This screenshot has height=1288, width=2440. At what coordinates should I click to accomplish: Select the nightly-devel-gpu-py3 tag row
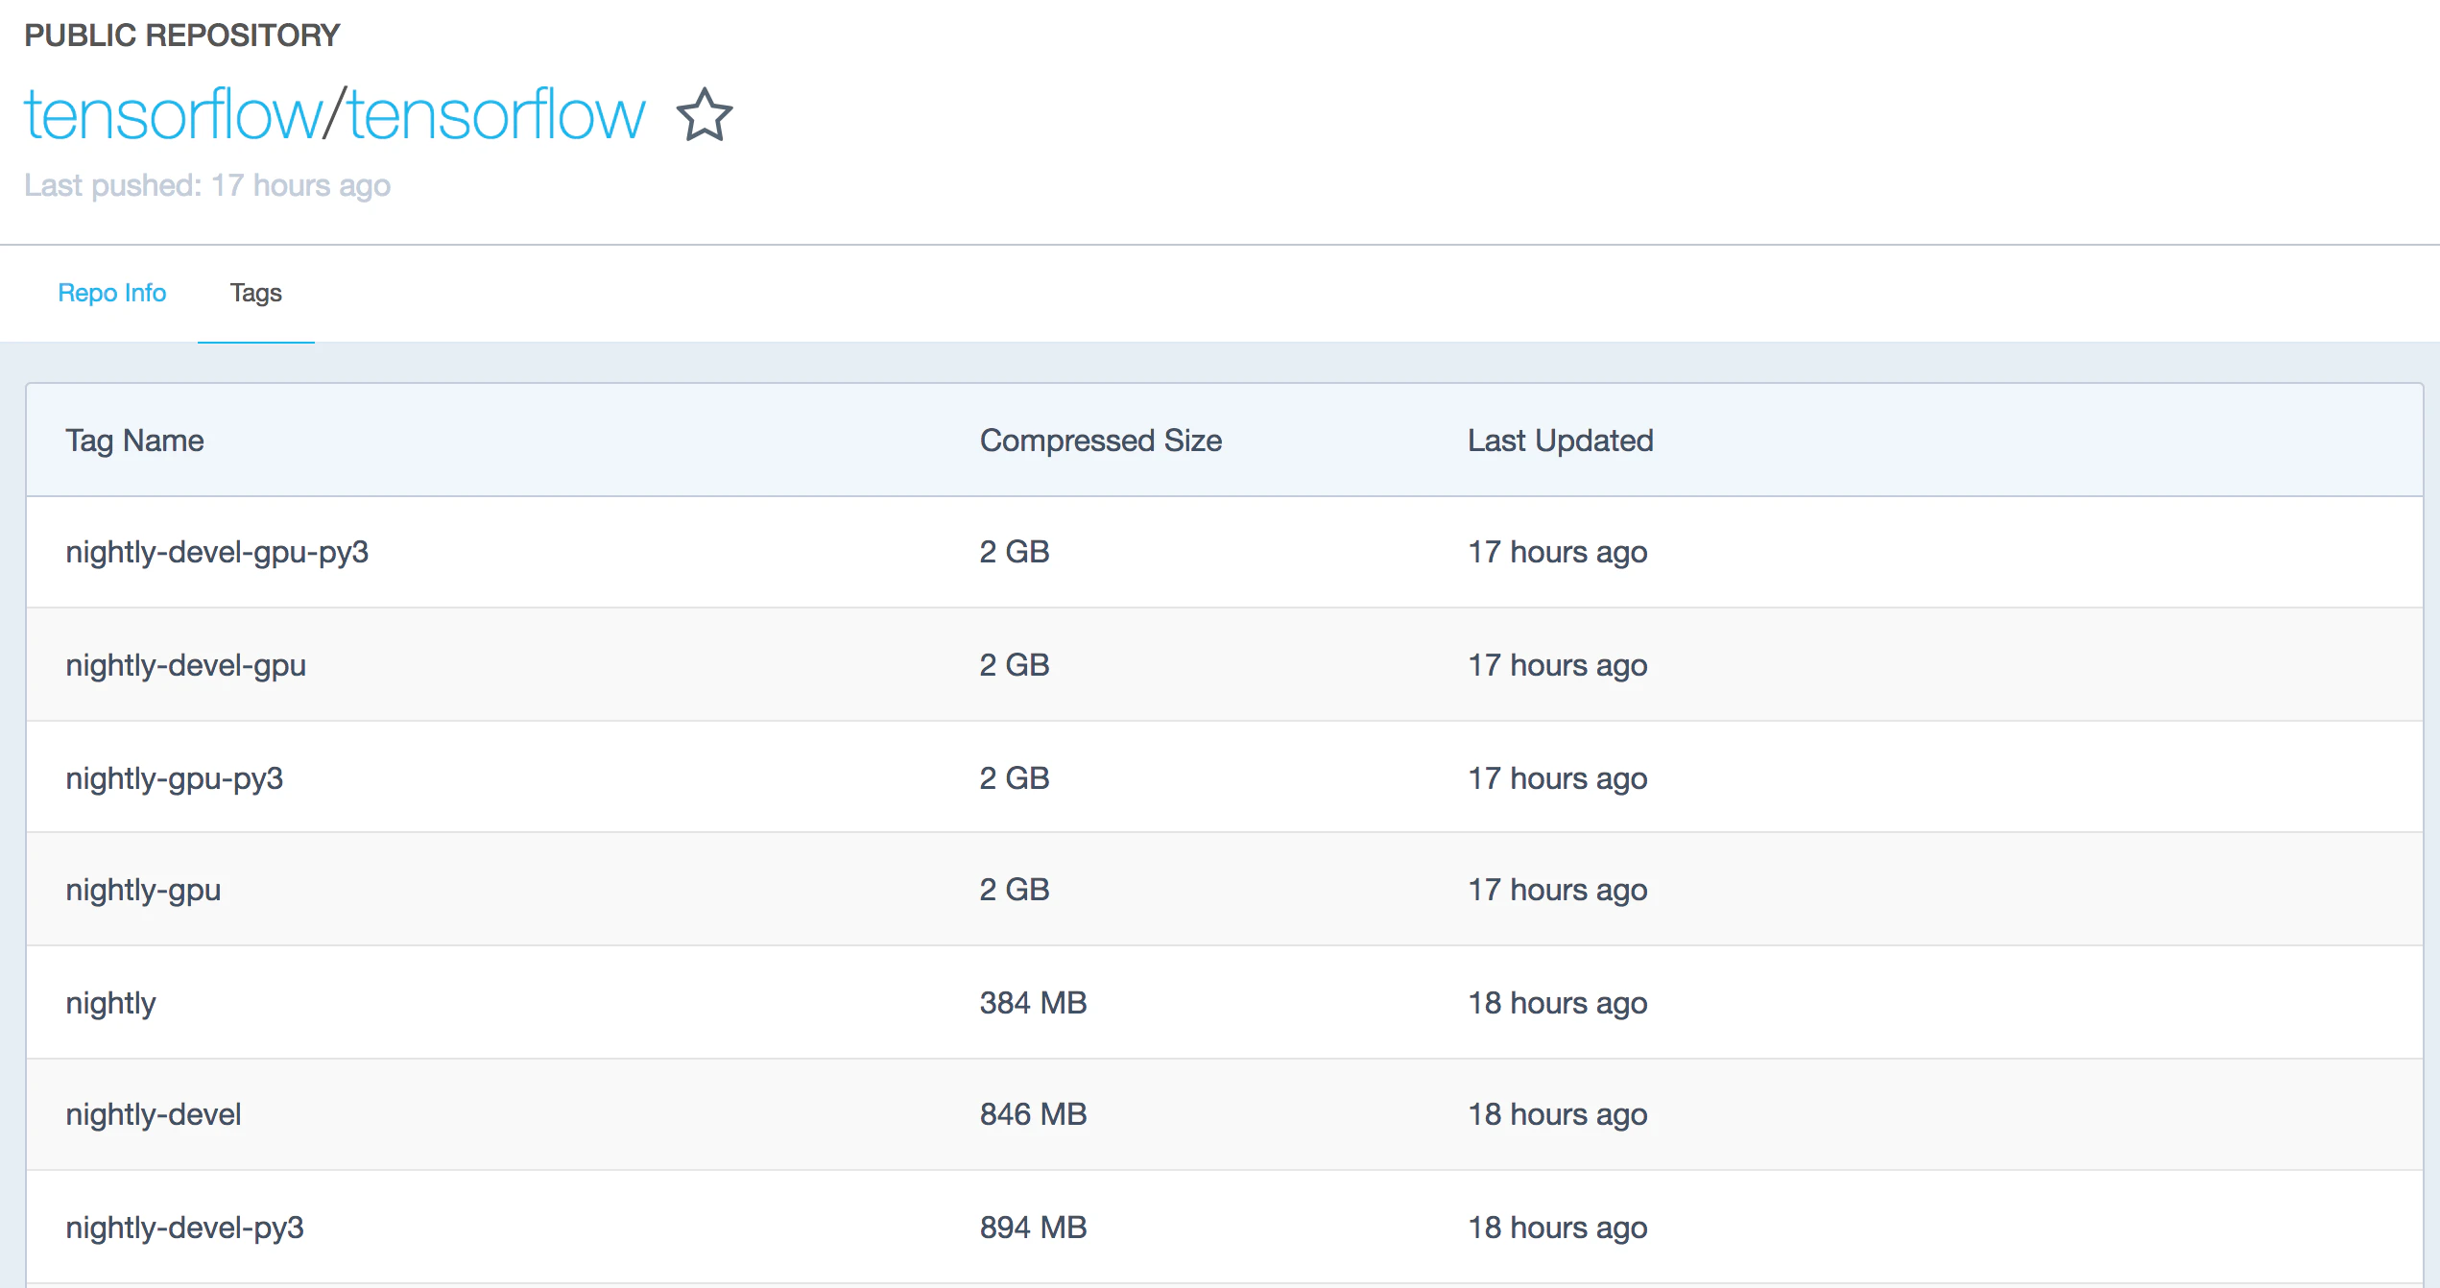pyautogui.click(x=217, y=553)
